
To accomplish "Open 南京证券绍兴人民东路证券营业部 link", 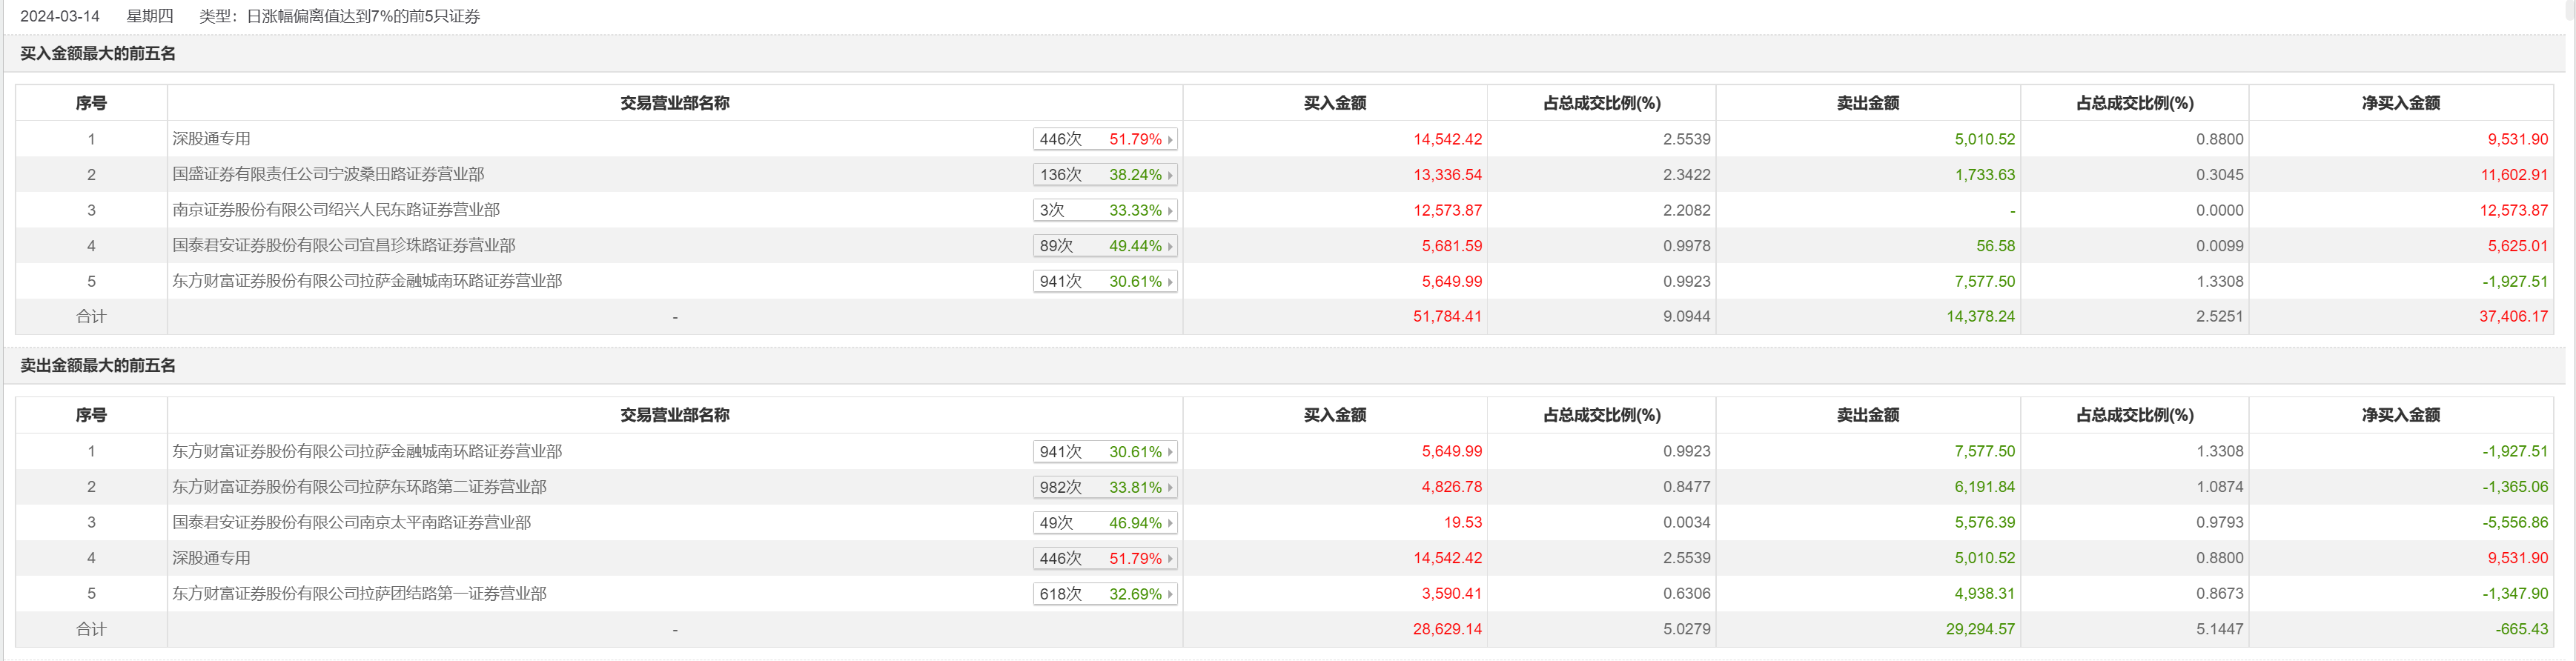I will tap(336, 210).
